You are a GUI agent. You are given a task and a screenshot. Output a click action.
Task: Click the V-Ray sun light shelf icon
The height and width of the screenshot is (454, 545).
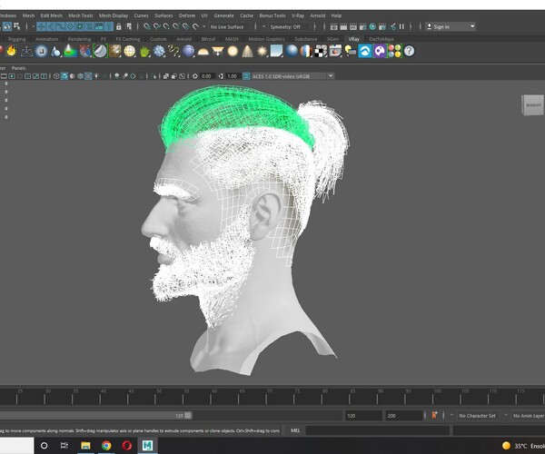coord(263,52)
